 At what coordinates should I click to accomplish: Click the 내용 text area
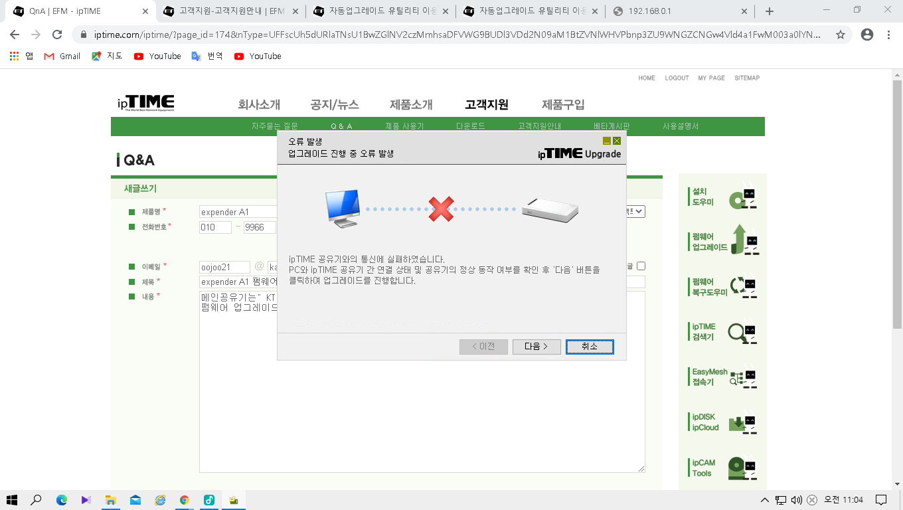422,382
